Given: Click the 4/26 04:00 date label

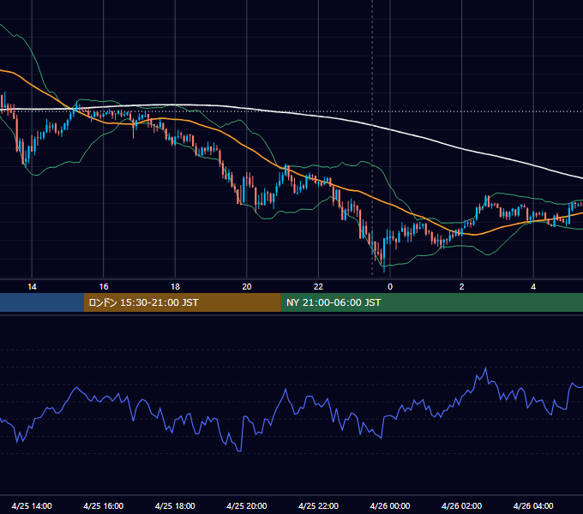Looking at the screenshot, I should click(x=533, y=505).
